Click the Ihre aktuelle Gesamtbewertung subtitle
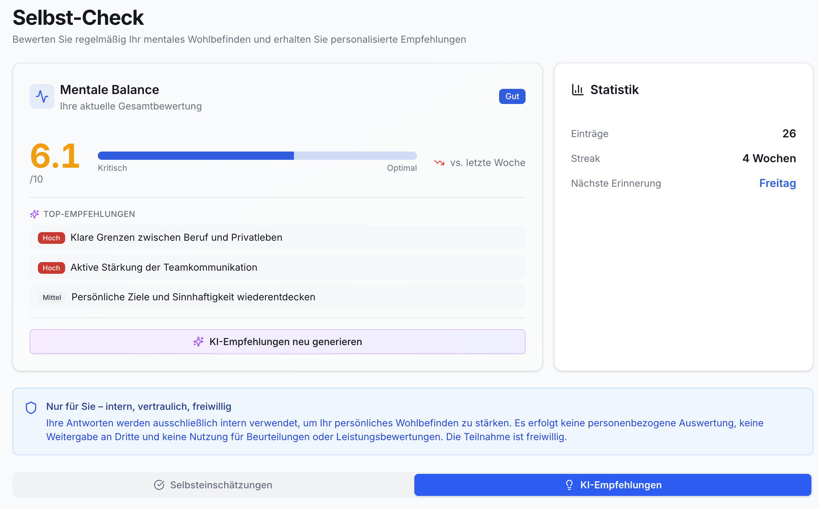 pyautogui.click(x=131, y=106)
